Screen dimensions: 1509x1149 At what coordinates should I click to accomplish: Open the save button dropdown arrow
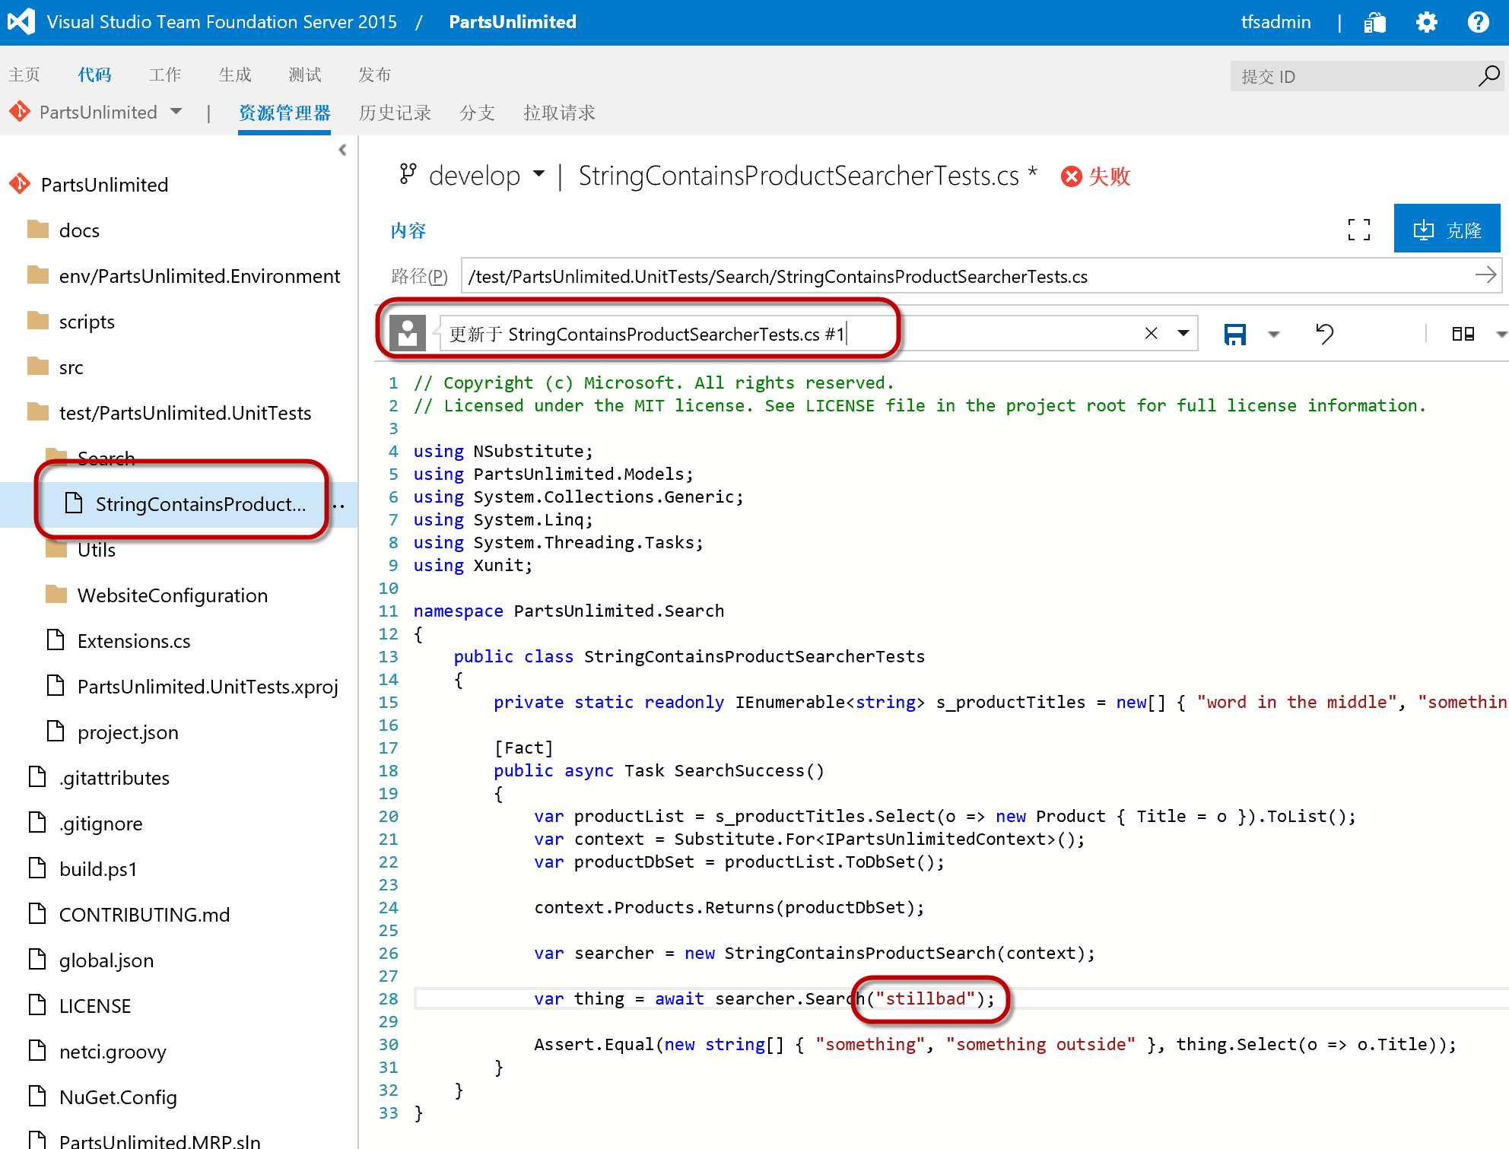1274,334
